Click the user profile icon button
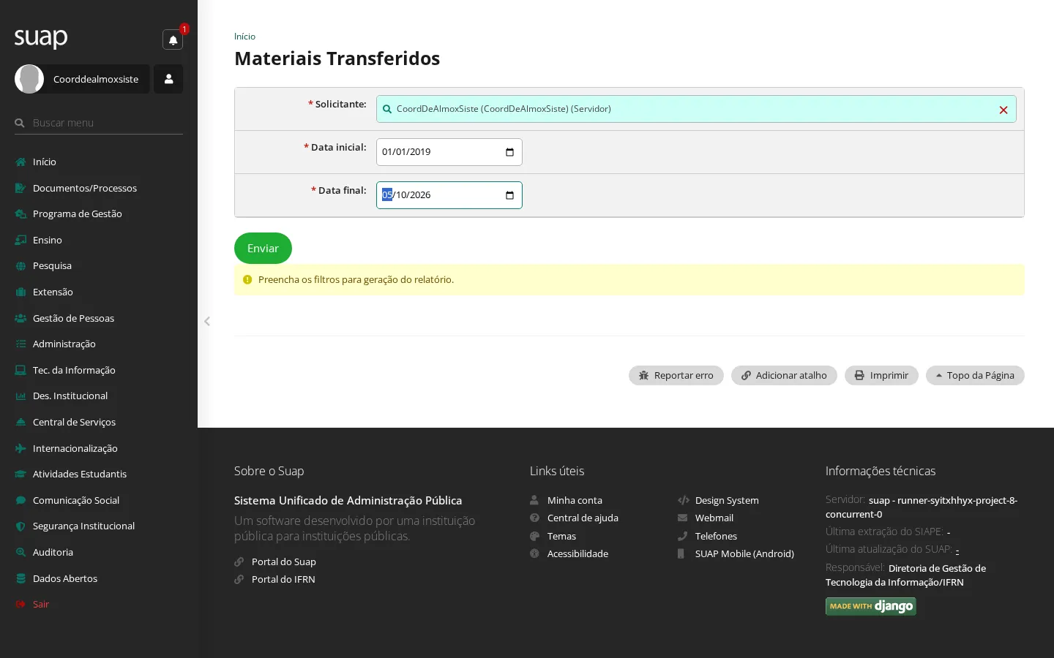This screenshot has height=658, width=1054. coord(168,79)
